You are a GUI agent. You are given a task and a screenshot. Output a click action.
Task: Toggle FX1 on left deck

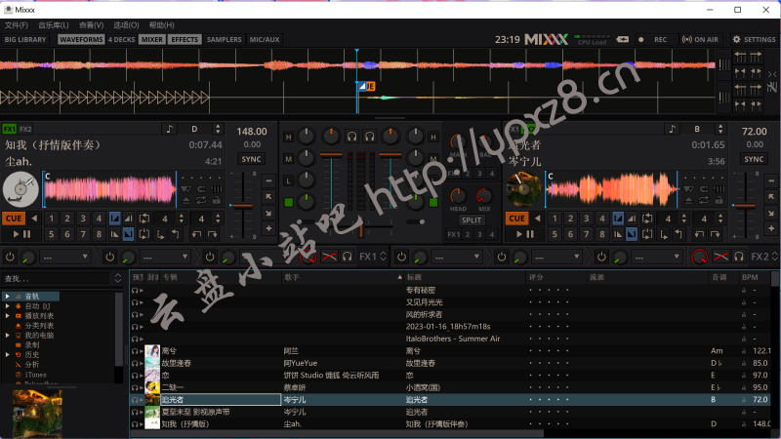tap(9, 129)
